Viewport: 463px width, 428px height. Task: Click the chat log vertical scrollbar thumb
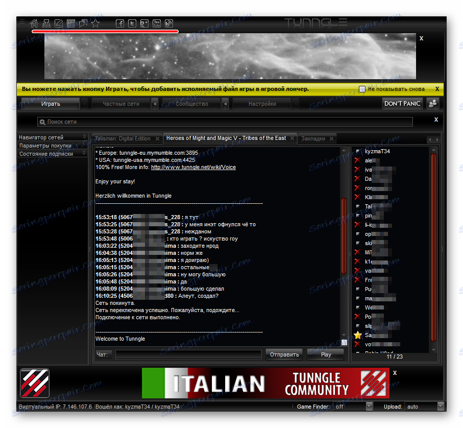pyautogui.click(x=344, y=236)
